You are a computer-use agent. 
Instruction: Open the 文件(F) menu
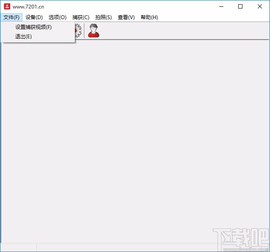pos(11,17)
